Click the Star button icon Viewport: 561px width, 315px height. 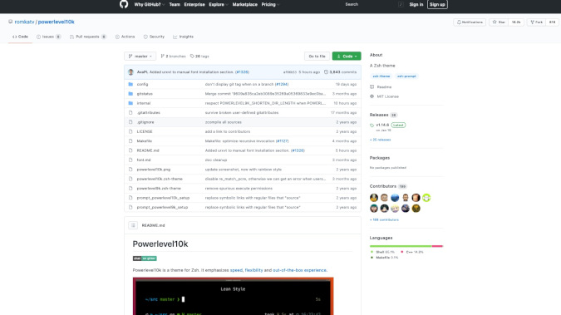[x=495, y=22]
